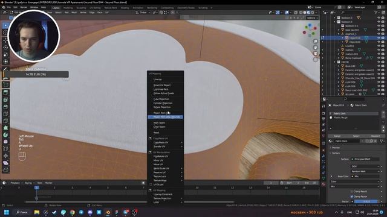Collapse the Surface panel
This screenshot has height=217, width=387.
pos(336,153)
